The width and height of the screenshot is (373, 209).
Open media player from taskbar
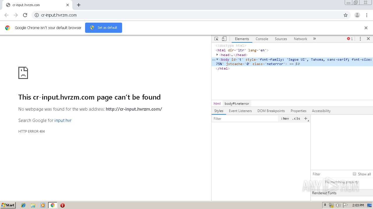tap(43, 205)
